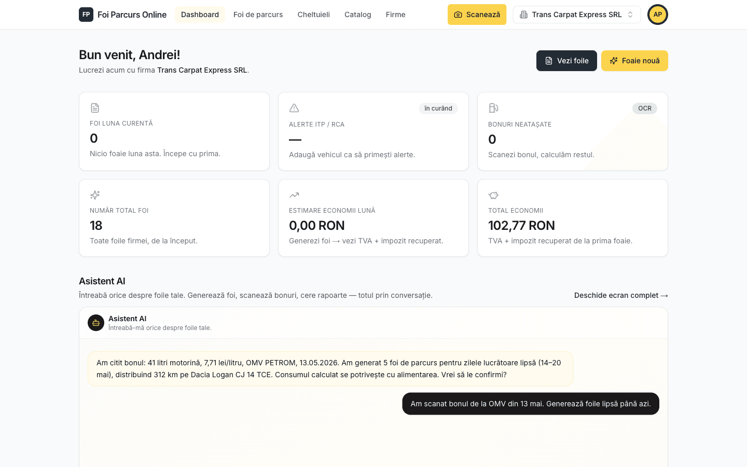Click the Asistent AI section heading
747x467 pixels.
point(102,281)
